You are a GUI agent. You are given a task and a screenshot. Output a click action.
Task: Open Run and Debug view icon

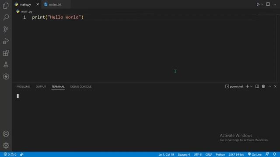(x=6, y=41)
